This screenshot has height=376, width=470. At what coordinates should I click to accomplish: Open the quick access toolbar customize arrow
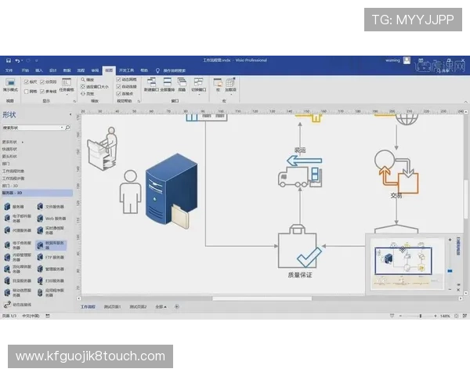point(37,60)
